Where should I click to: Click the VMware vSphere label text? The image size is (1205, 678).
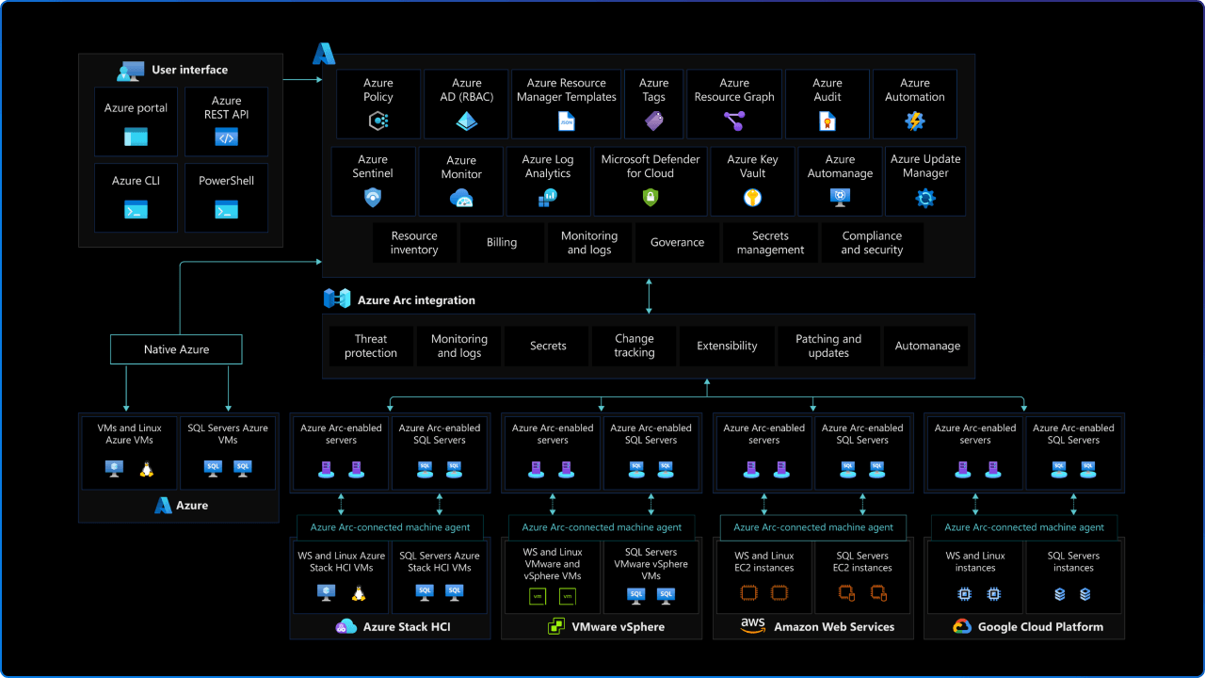coord(619,627)
